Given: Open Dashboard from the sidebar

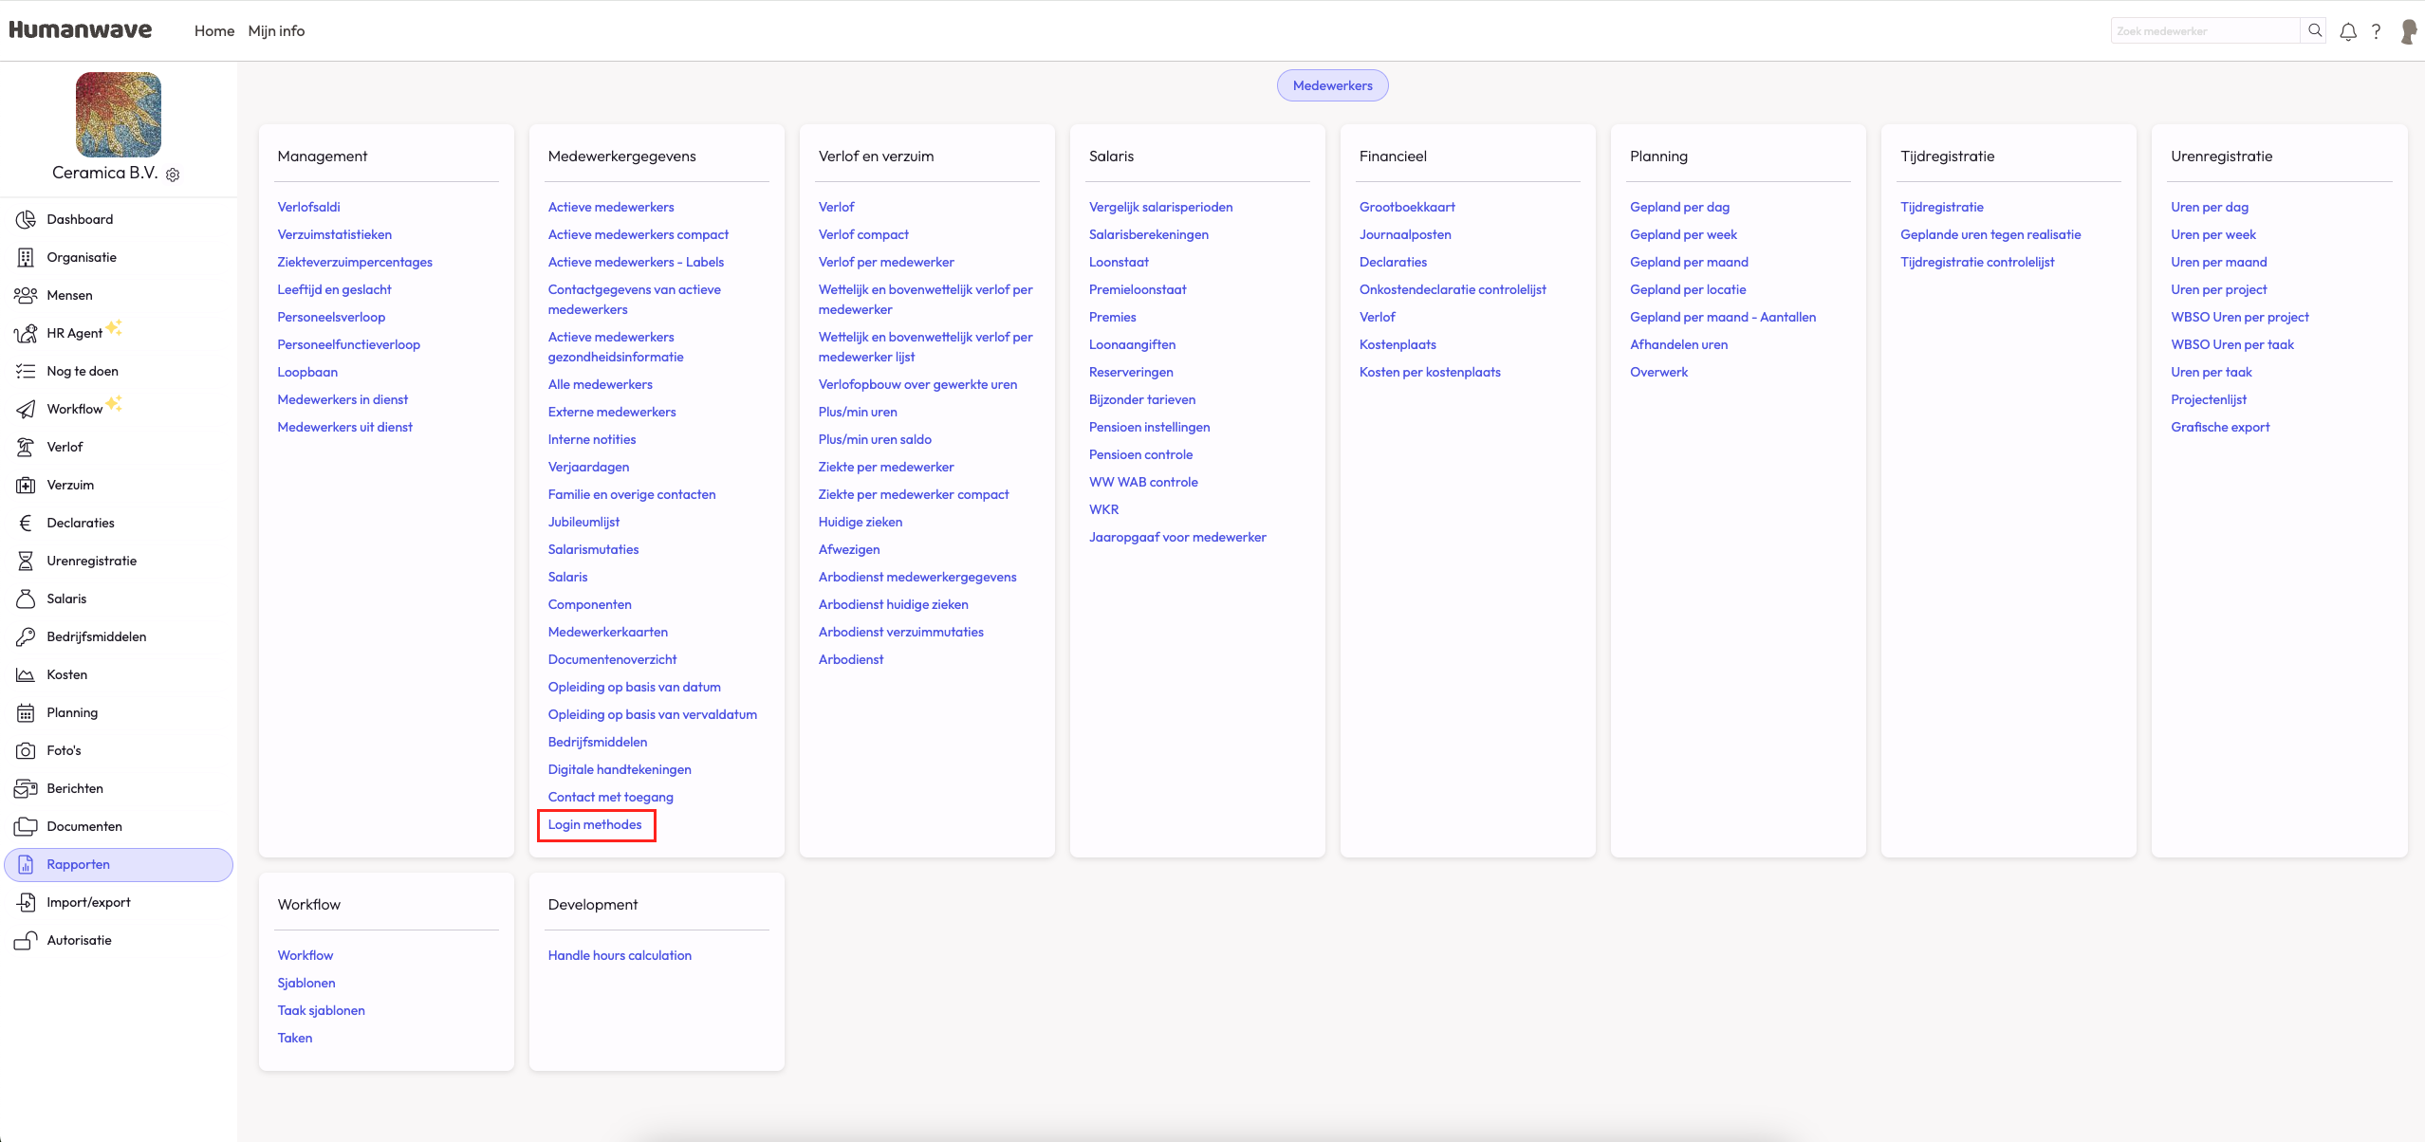Looking at the screenshot, I should [x=80, y=219].
